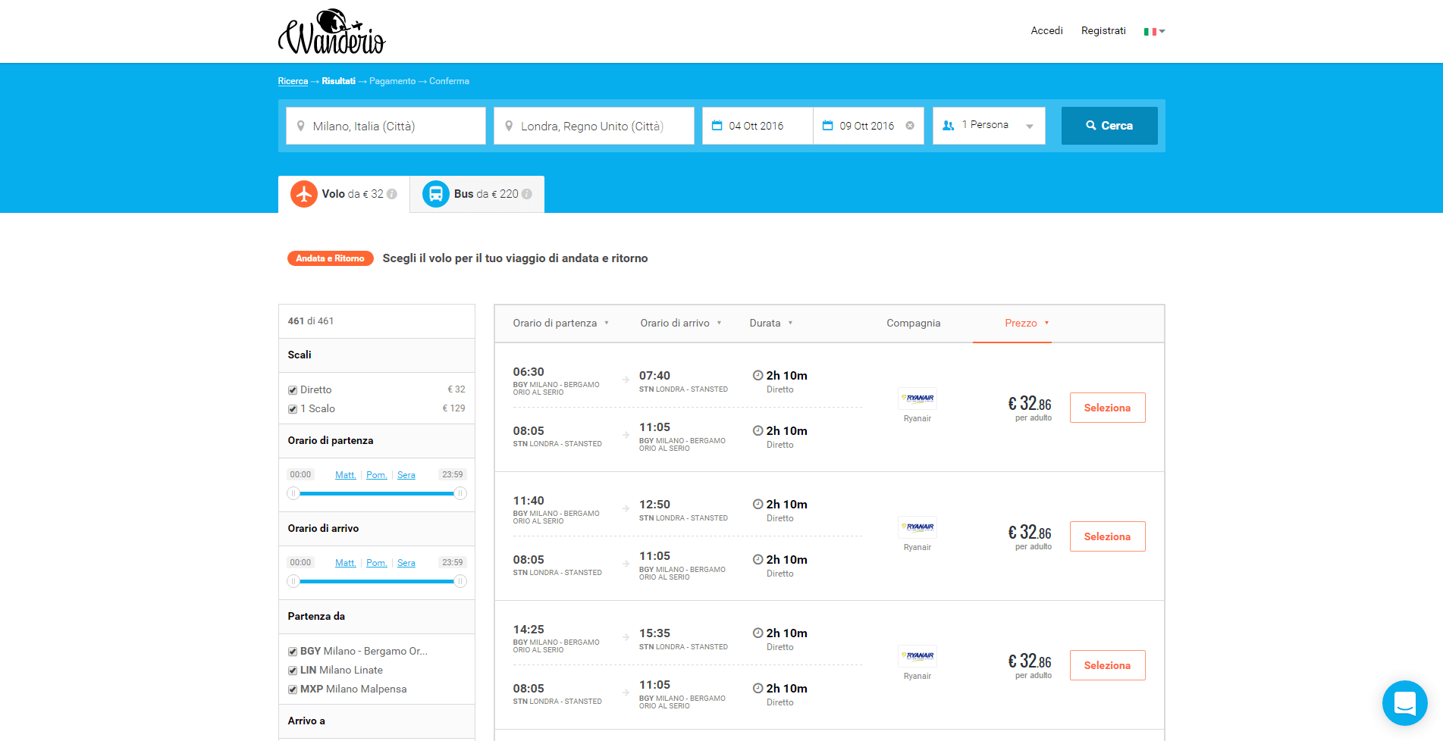Click the Arrivo a filter heading
Image resolution: width=1443 pixels, height=741 pixels.
[306, 721]
